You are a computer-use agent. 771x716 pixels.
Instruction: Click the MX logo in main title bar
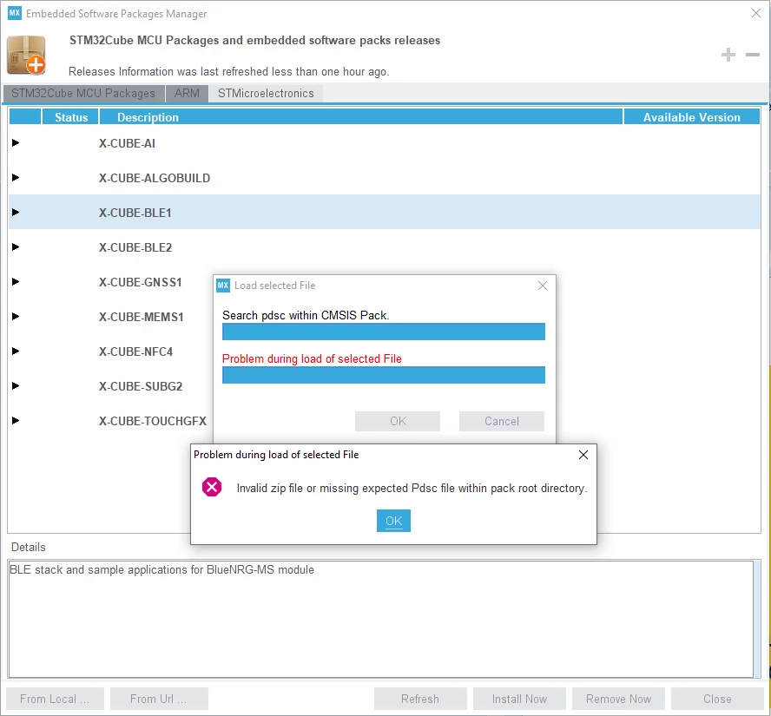pyautogui.click(x=15, y=13)
